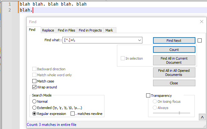This screenshot has width=207, height=129.
Task: Switch to the Find in Files tab
Action: point(66,30)
